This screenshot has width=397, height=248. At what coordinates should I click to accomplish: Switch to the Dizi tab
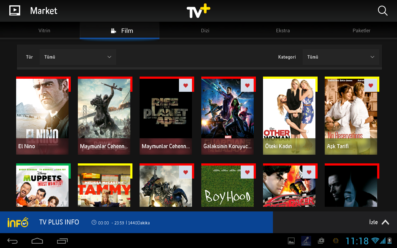205,30
